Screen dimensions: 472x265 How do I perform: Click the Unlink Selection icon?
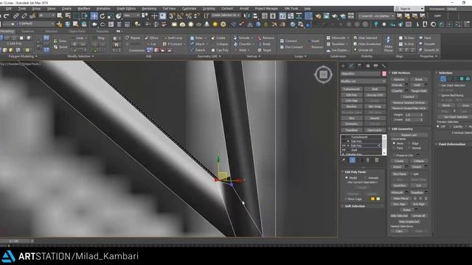tap(24, 16)
